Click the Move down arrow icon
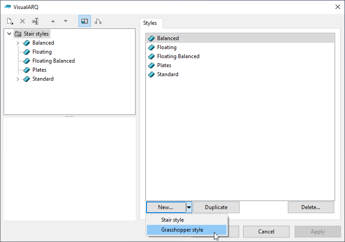Screen dimensions: 345x242 click(66, 21)
